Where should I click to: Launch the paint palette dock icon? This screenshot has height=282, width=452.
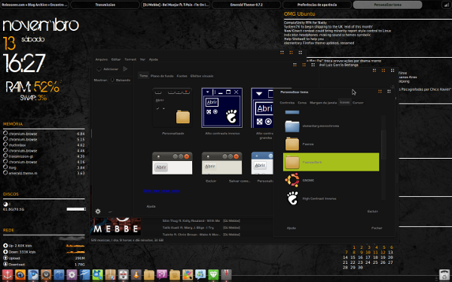[x=188, y=274]
